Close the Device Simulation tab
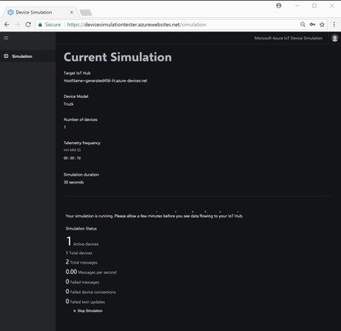 pyautogui.click(x=72, y=12)
